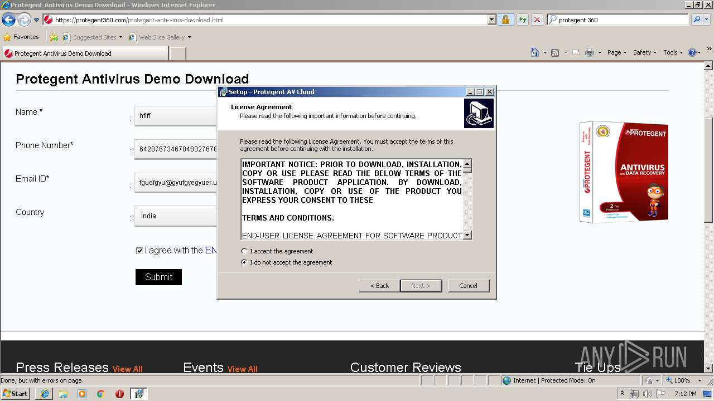
Task: Click the Protegent Antivirus product box image
Action: pos(624,173)
